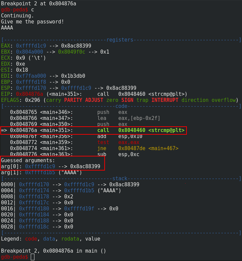Click the 'Give me the password!' line
Screen dimensions: 242x261
pyautogui.click(x=32, y=22)
